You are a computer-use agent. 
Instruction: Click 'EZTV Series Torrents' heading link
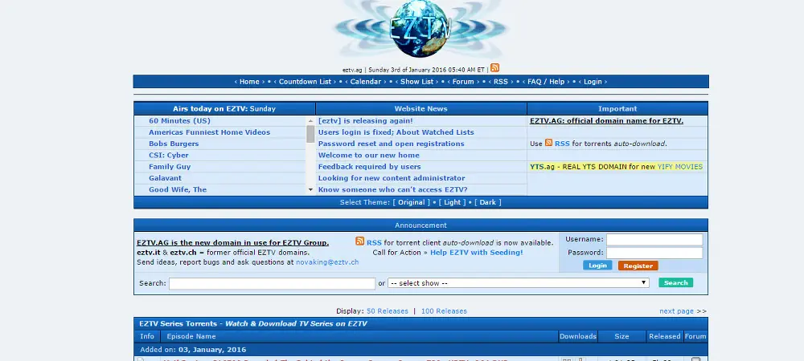tap(178, 323)
